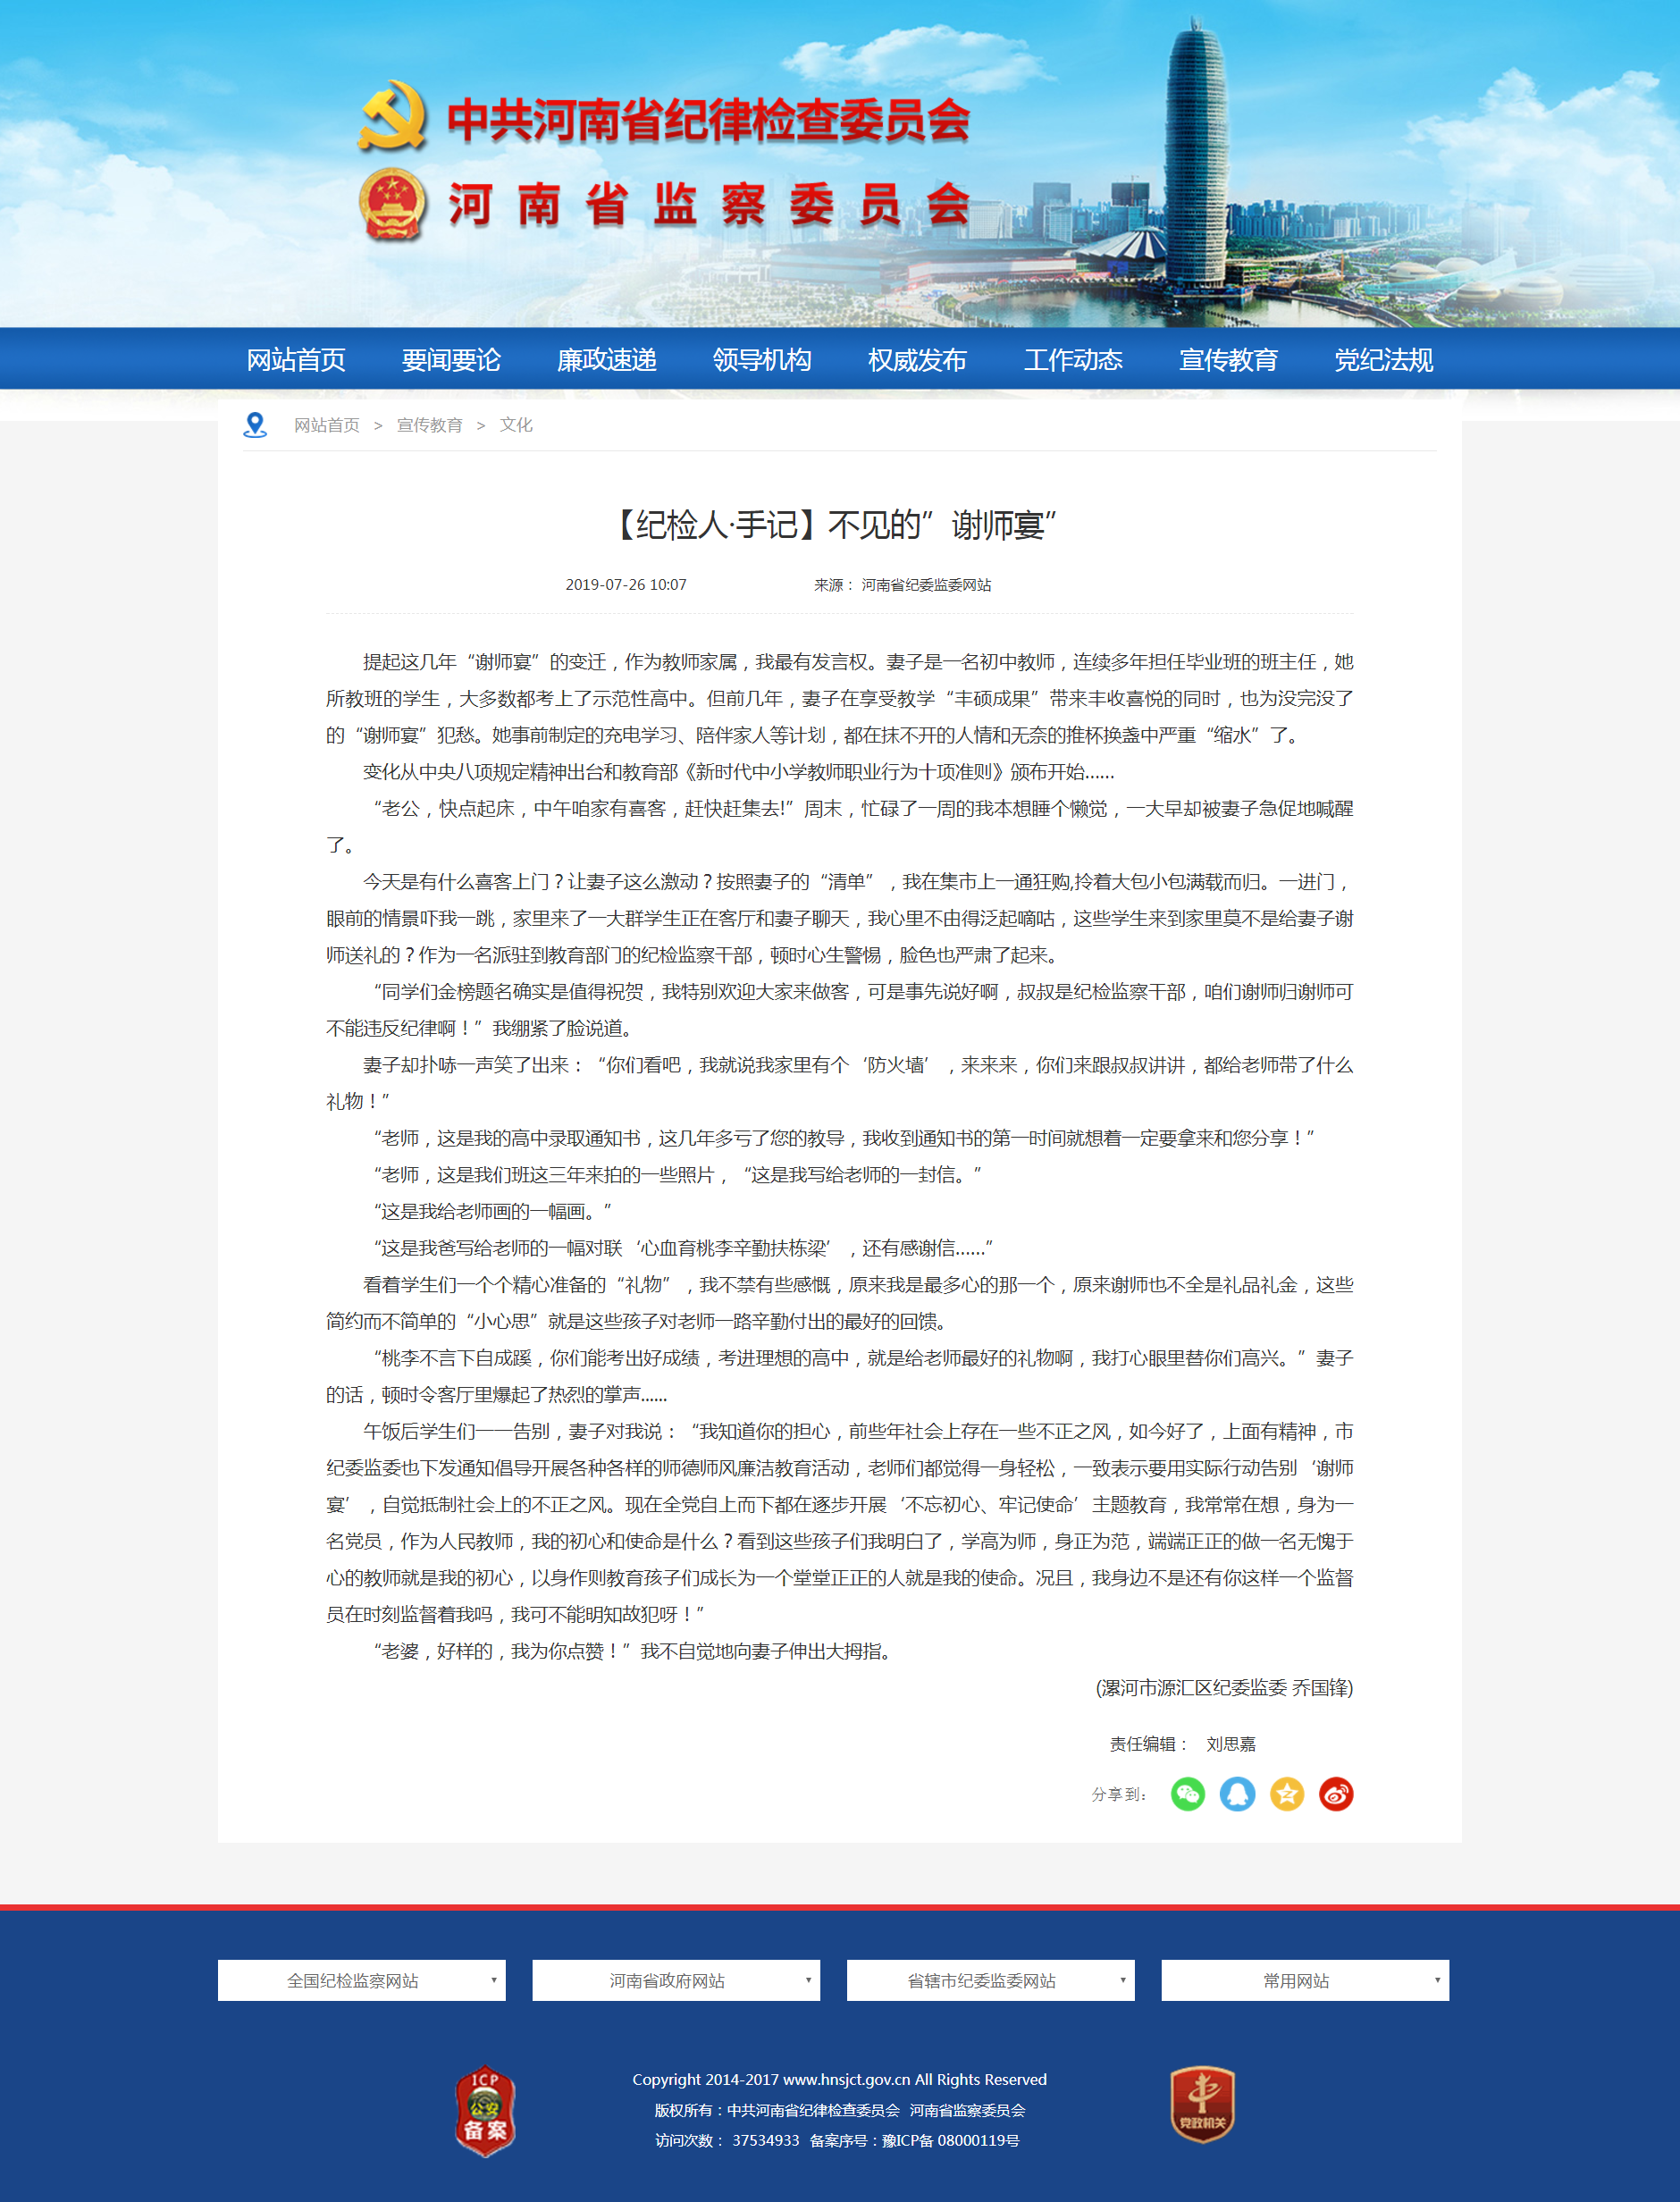Click the national emblem logo
This screenshot has width=1680, height=2202.
[x=392, y=205]
